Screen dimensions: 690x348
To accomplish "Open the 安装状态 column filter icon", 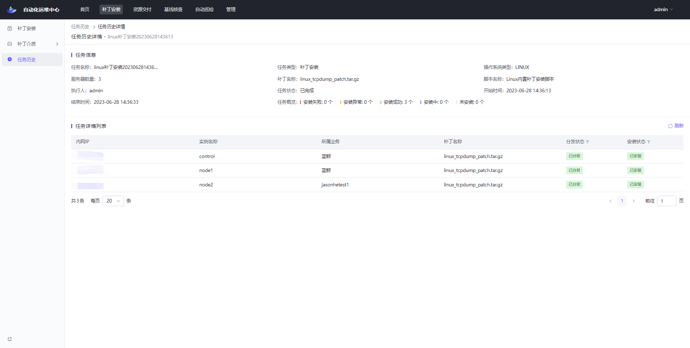I will [x=649, y=142].
